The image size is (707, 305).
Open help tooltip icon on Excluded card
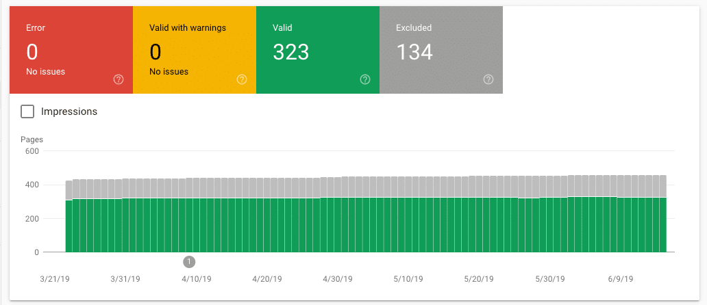[488, 79]
